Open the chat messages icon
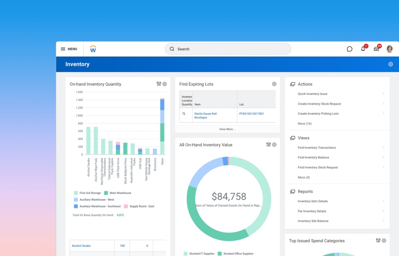399x256 pixels. [x=349, y=49]
